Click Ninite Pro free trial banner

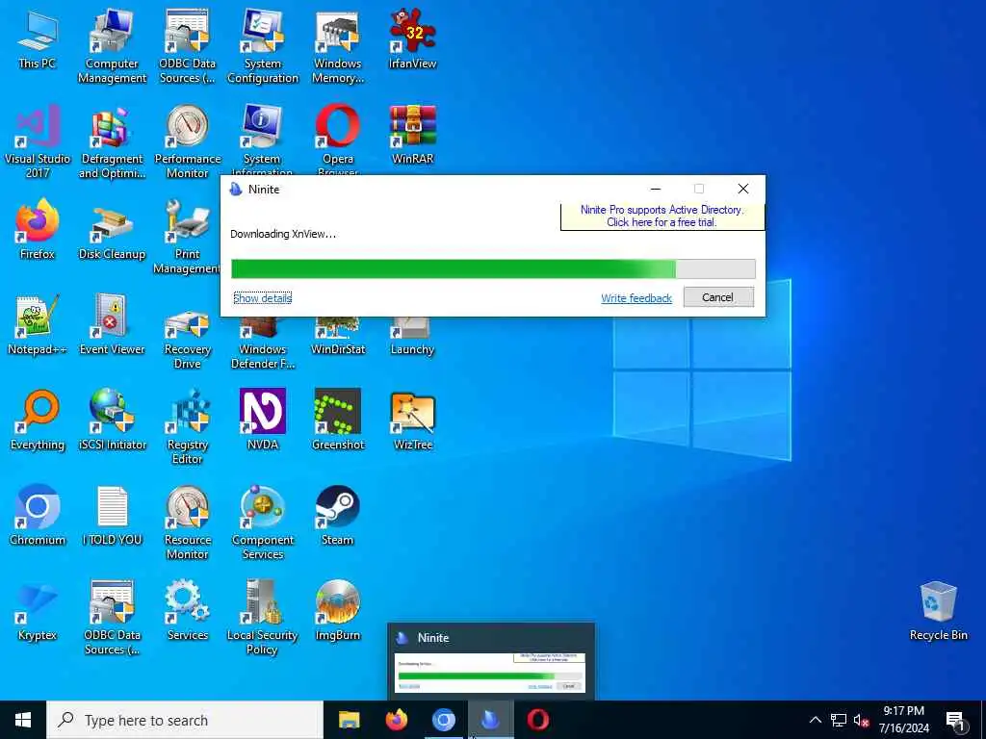[662, 216]
